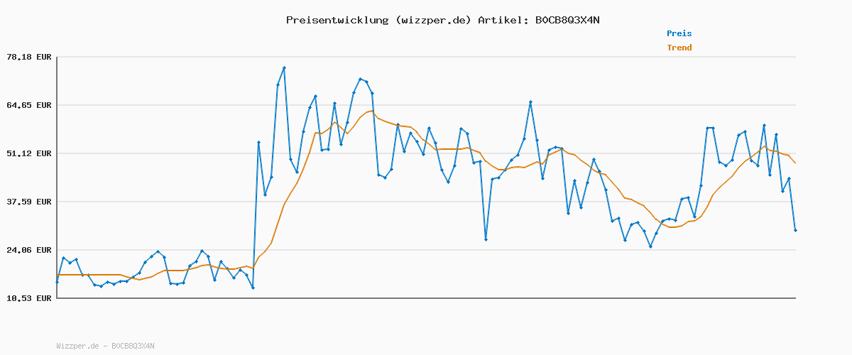Select the 64.65 EUR axis label

click(29, 105)
